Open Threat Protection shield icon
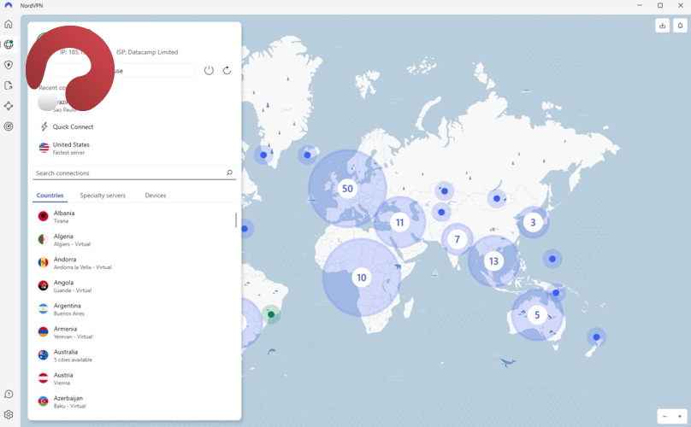Image resolution: width=691 pixels, height=427 pixels. point(9,65)
